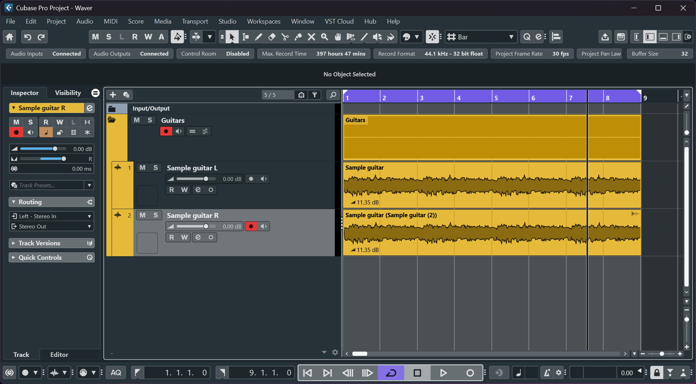The width and height of the screenshot is (696, 384).
Task: Collapse the Guitars folder track
Action: pyautogui.click(x=112, y=120)
